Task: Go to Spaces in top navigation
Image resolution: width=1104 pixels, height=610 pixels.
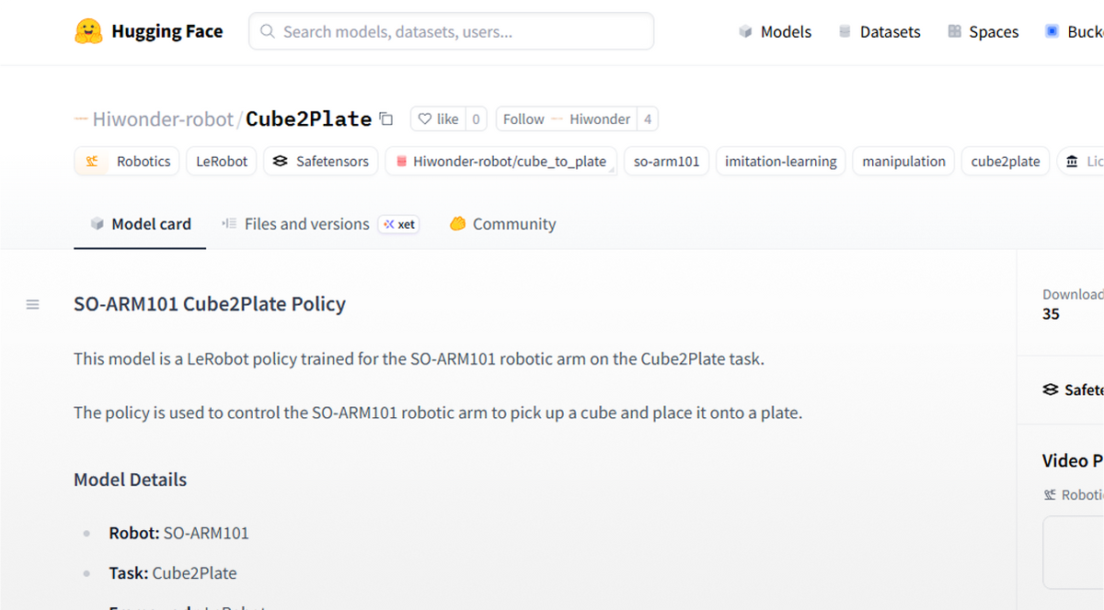Action: coord(983,31)
